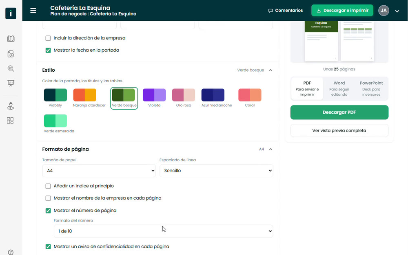Open the market research magnifier icon

pos(11,68)
